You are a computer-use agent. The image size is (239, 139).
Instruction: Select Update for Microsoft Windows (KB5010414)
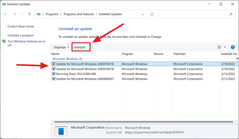pos(144,64)
